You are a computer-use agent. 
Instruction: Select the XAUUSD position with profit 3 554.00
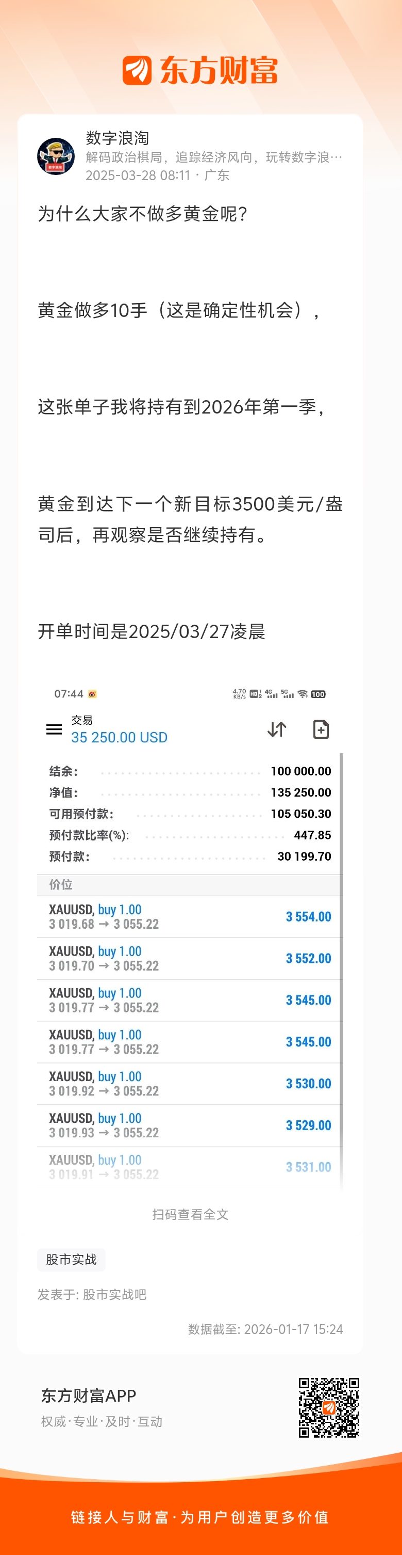point(189,916)
